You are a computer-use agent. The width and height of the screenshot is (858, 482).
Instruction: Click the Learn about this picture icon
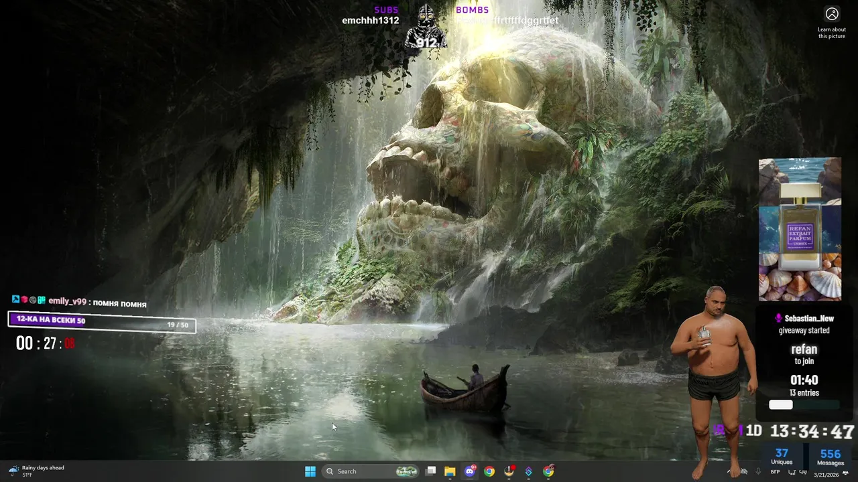click(832, 14)
